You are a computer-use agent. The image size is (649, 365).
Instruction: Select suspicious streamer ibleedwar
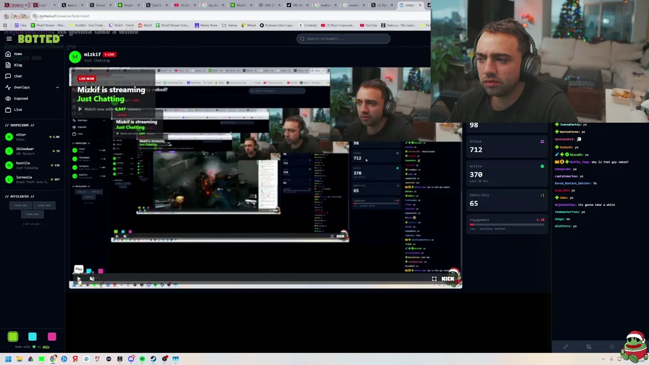[32, 151]
